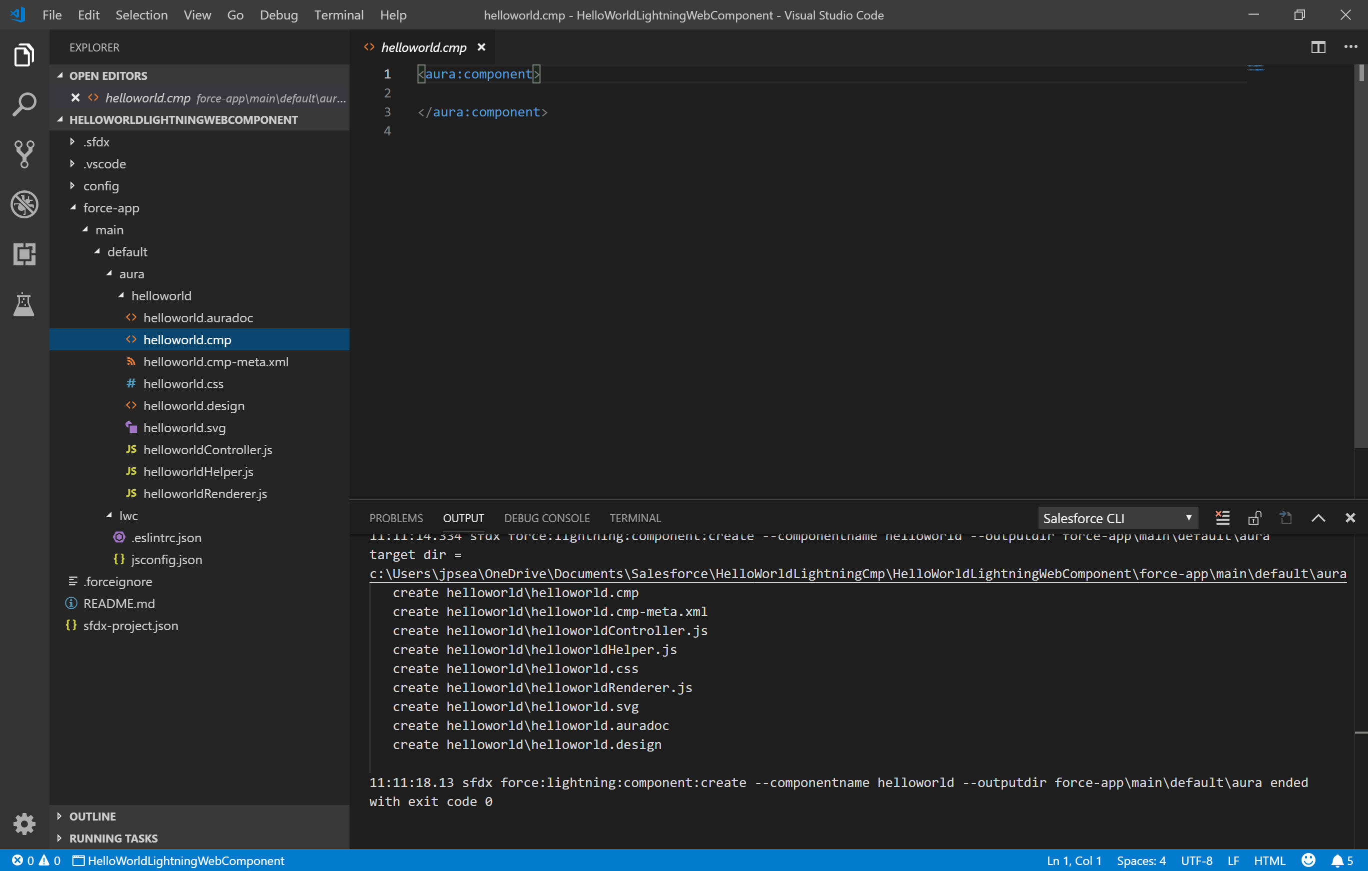
Task: Open the Search view in activity bar
Action: [x=24, y=104]
